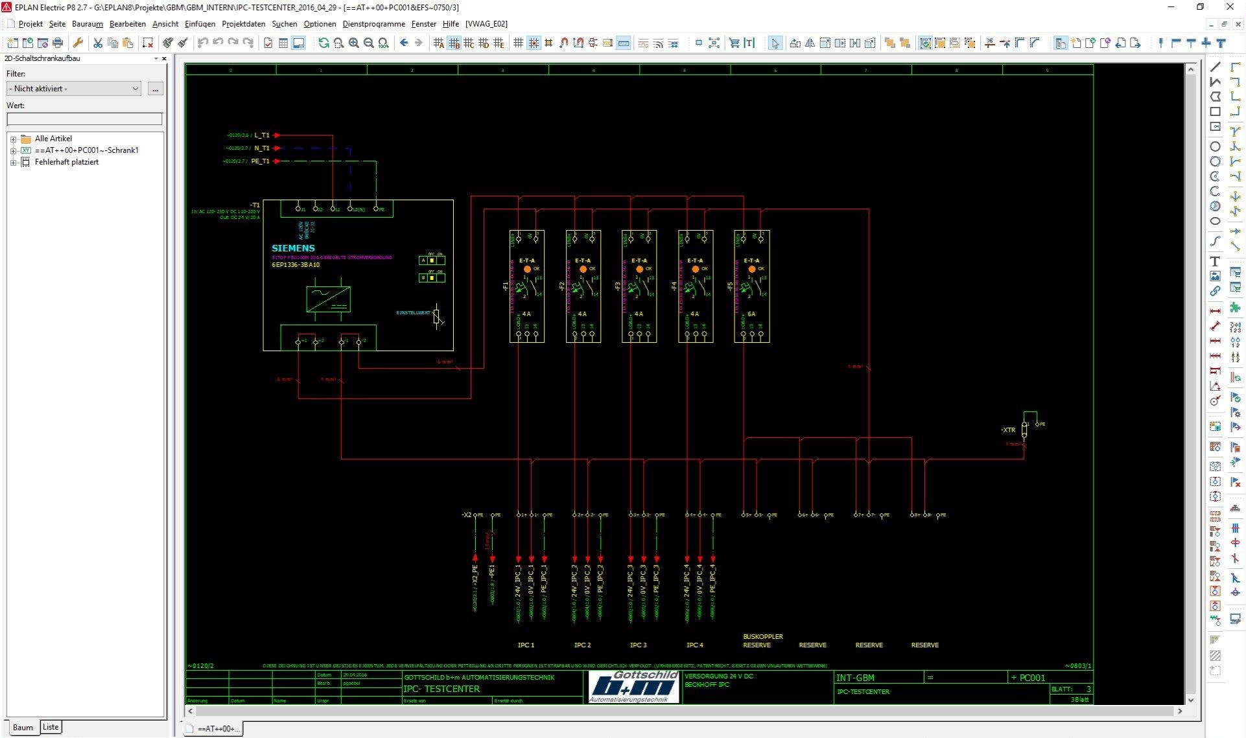Image resolution: width=1246 pixels, height=738 pixels.
Task: Select the green puzzle piece macro icon
Action: [1236, 308]
